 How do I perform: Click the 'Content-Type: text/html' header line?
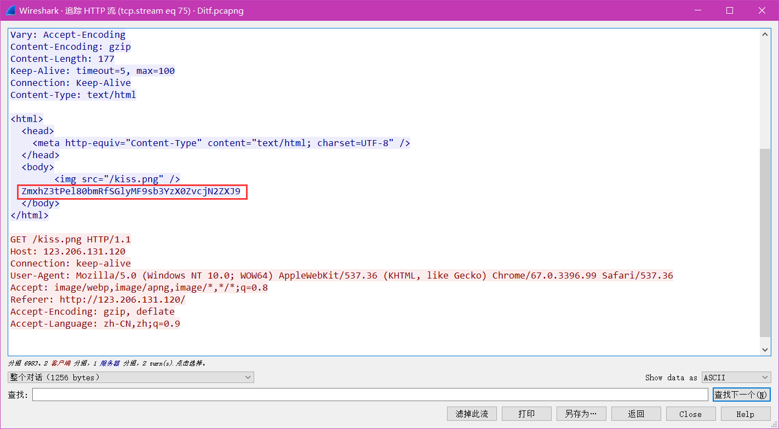[73, 95]
